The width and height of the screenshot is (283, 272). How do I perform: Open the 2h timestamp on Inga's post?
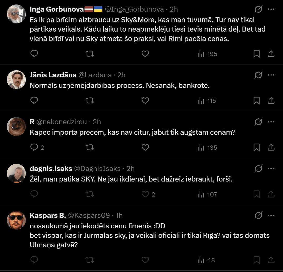[x=174, y=9]
